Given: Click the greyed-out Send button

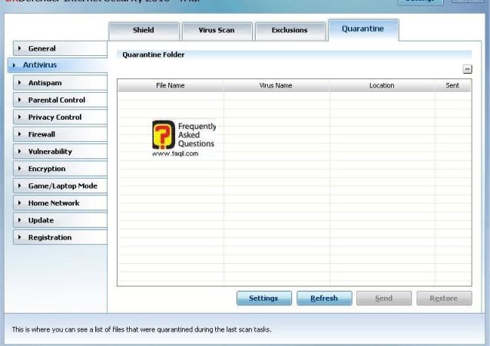Looking at the screenshot, I should [x=384, y=298].
